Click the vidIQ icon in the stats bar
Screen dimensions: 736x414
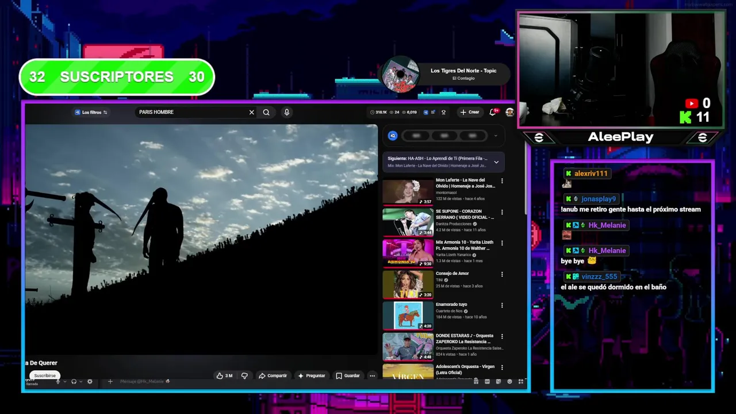pos(426,112)
